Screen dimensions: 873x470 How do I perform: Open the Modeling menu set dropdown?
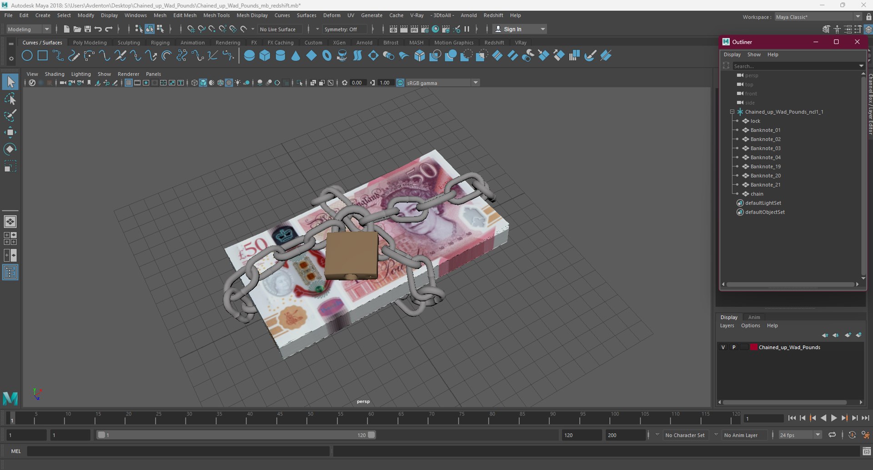28,29
